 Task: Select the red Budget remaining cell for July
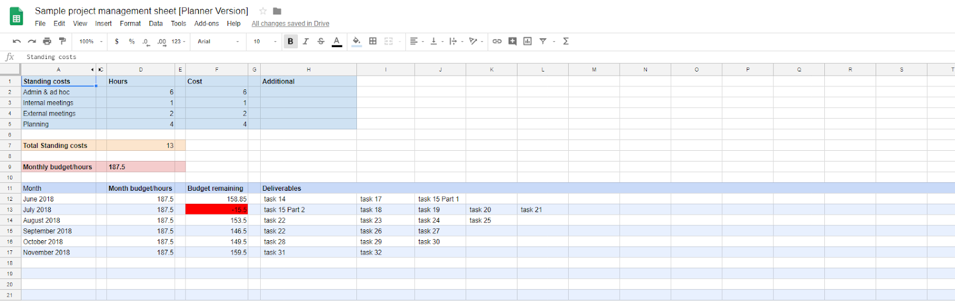(x=216, y=210)
